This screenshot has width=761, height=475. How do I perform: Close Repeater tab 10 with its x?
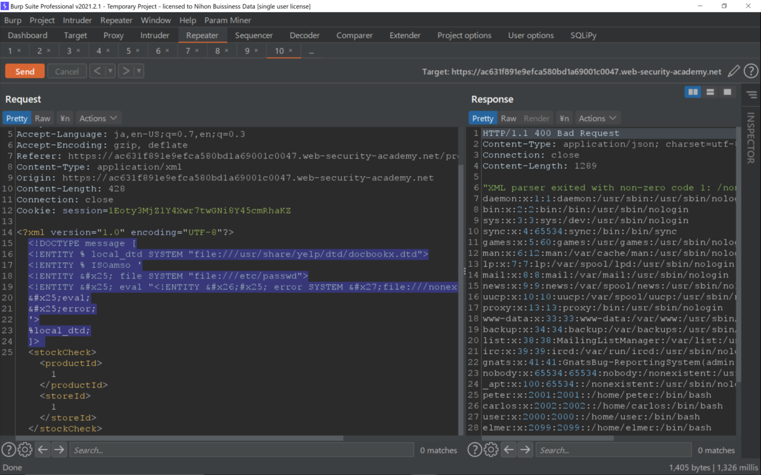(x=290, y=51)
